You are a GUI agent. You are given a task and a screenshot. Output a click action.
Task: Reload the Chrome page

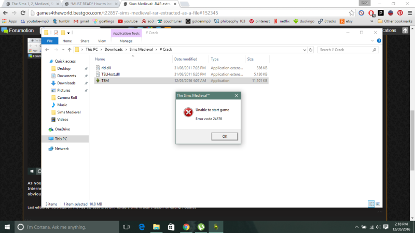[23, 12]
